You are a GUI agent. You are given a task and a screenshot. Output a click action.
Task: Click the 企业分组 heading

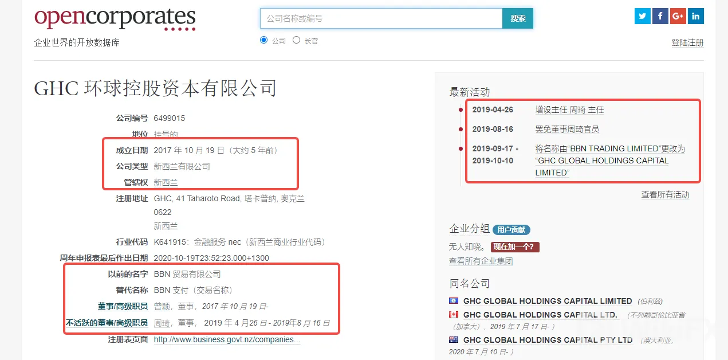470,229
